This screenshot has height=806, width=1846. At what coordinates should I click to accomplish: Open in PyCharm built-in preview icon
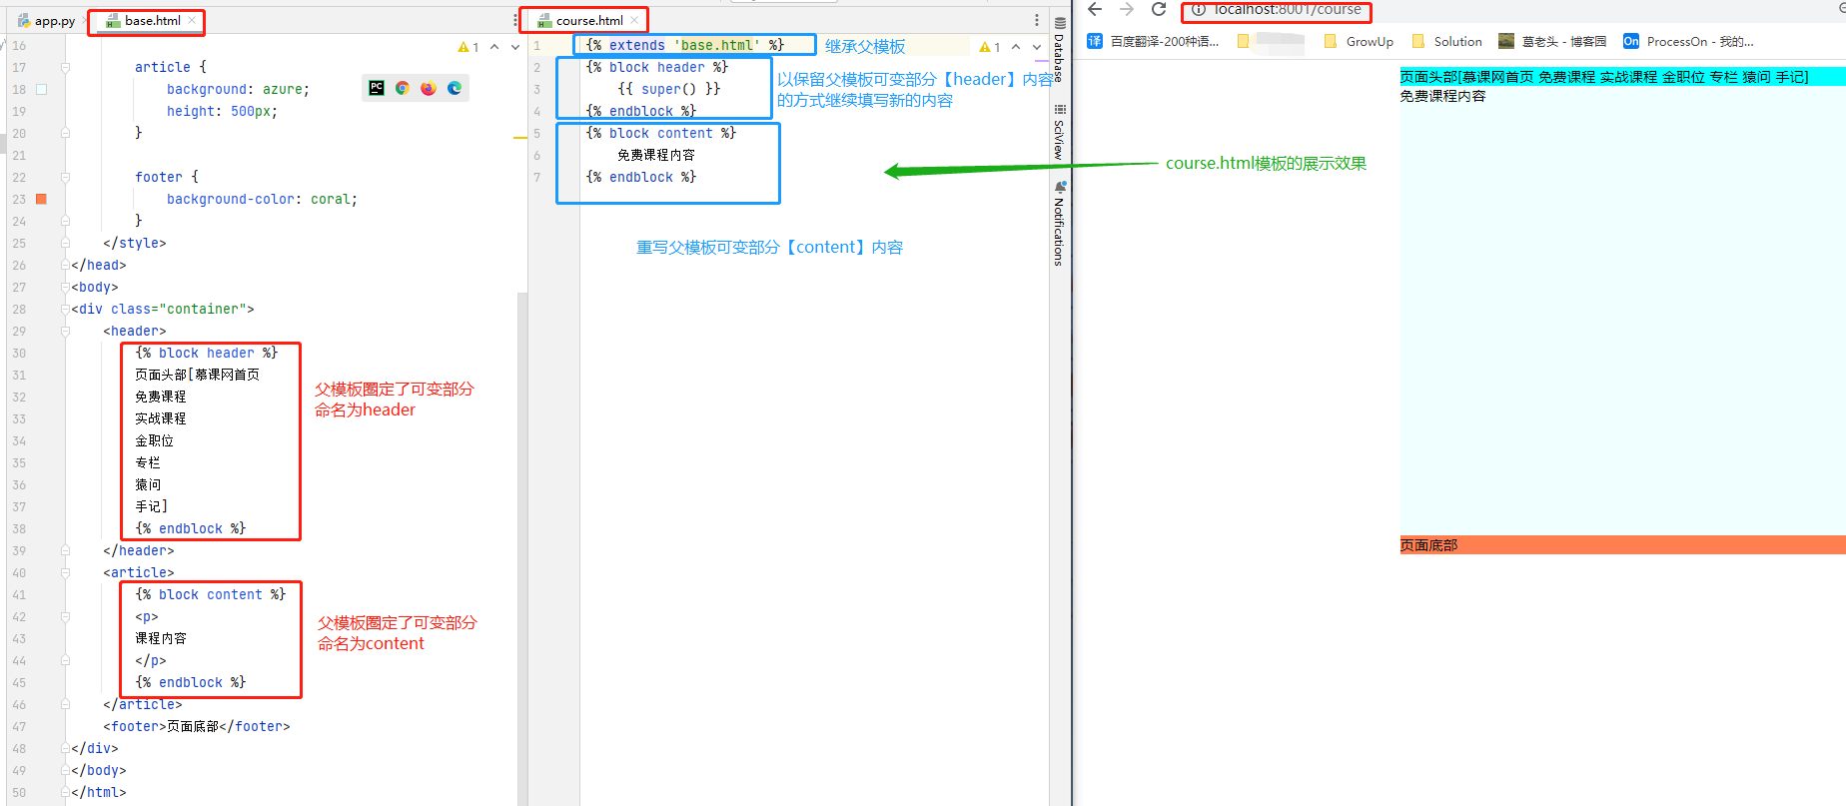tap(377, 88)
